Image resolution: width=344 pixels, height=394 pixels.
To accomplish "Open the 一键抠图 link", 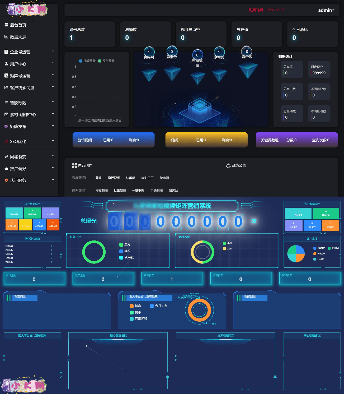I will 138,191.
